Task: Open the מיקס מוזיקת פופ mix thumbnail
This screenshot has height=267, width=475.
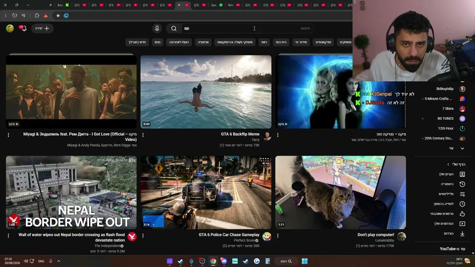Action: pos(314,92)
